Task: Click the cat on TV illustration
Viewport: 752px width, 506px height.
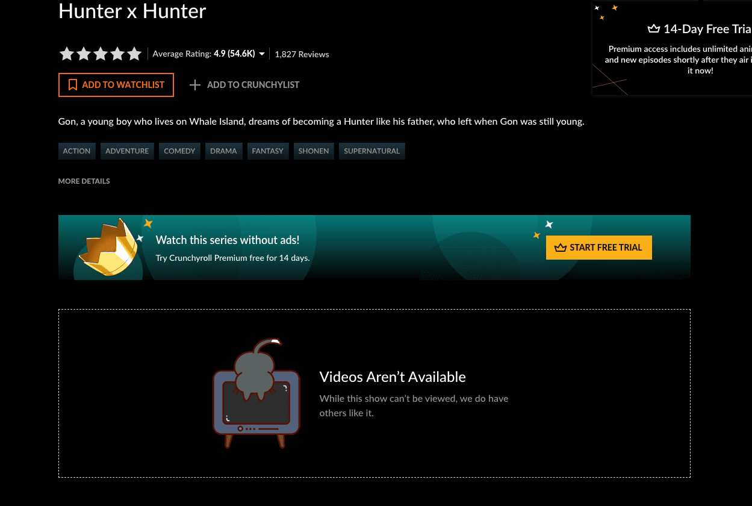Action: coord(256,394)
